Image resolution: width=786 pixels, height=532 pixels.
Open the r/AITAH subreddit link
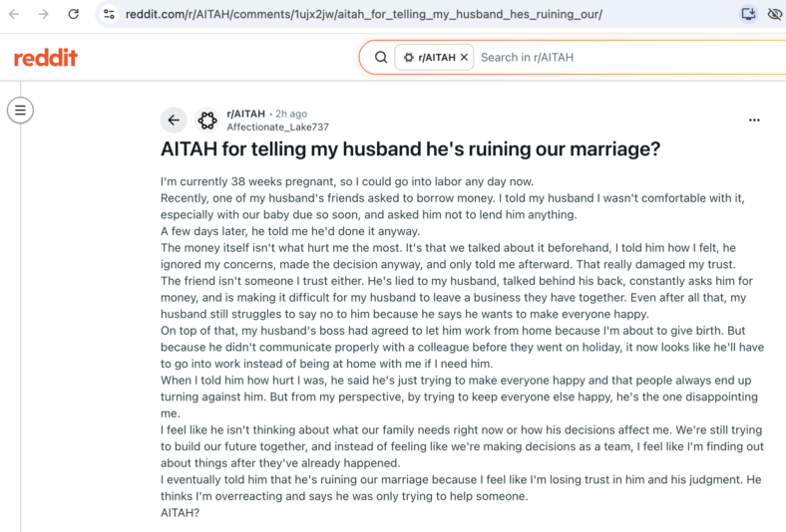[245, 114]
